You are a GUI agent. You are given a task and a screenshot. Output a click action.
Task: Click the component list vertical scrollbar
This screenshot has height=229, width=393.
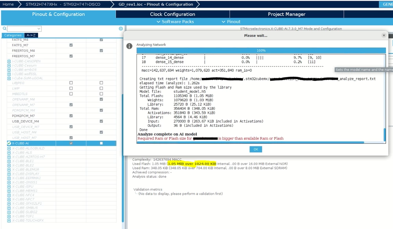point(123,158)
